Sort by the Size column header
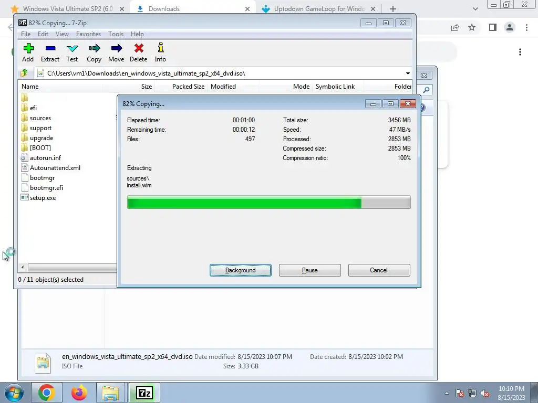This screenshot has height=403, width=538. pyautogui.click(x=128, y=87)
